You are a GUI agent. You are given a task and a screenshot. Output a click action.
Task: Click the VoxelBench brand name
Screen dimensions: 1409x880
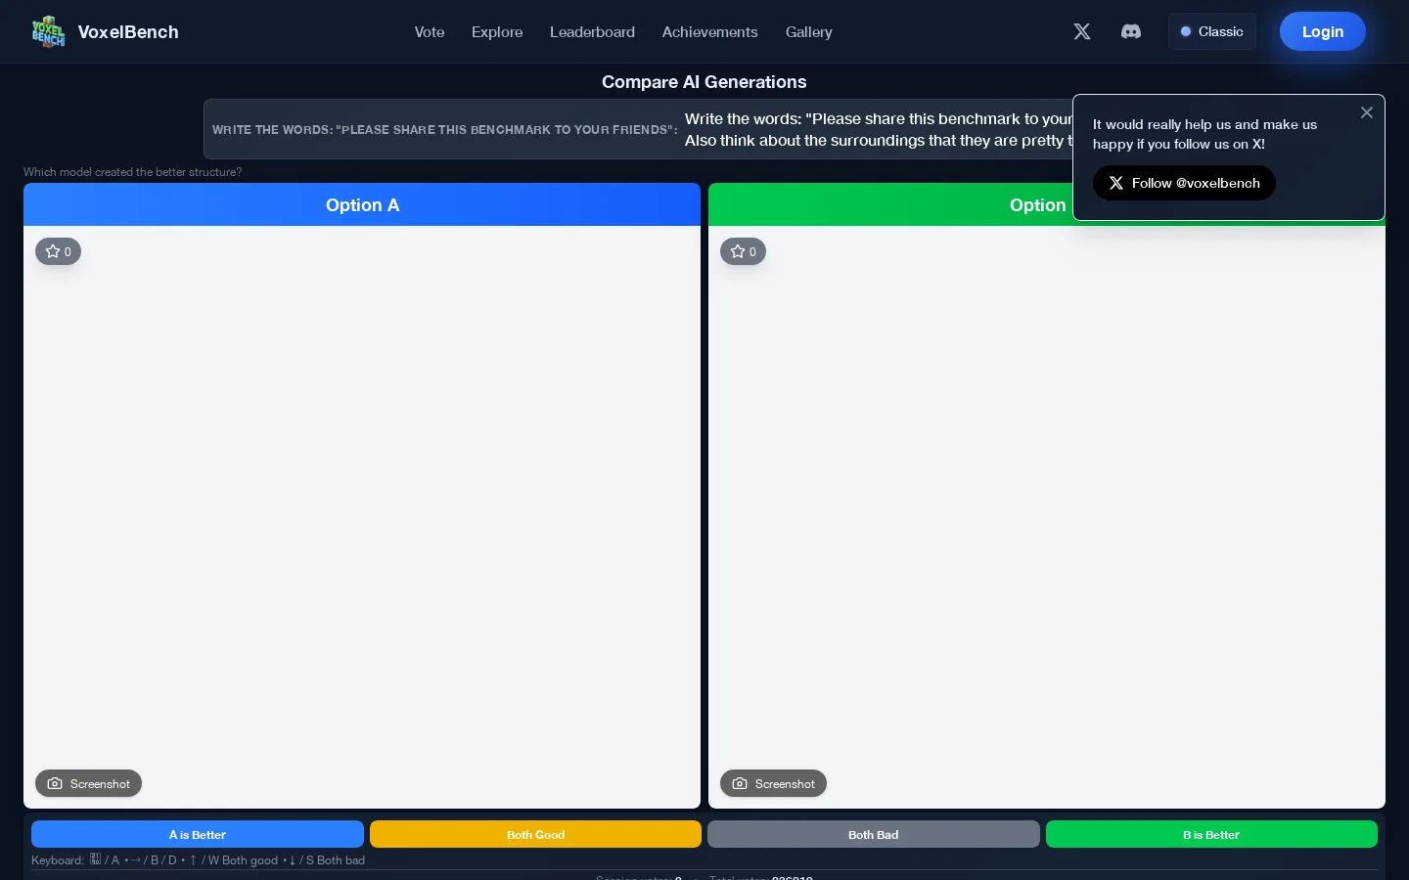click(x=128, y=31)
